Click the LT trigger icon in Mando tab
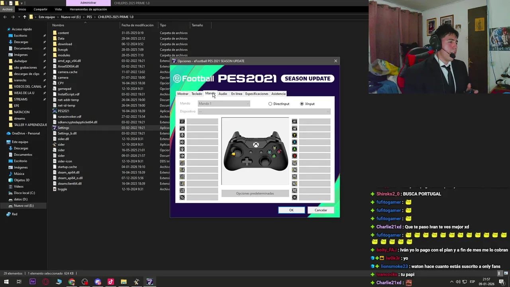Screen dimensions: 510x287 [182, 122]
